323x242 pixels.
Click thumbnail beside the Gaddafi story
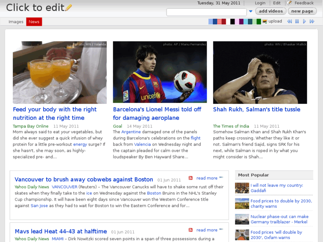pyautogui.click(x=242, y=188)
